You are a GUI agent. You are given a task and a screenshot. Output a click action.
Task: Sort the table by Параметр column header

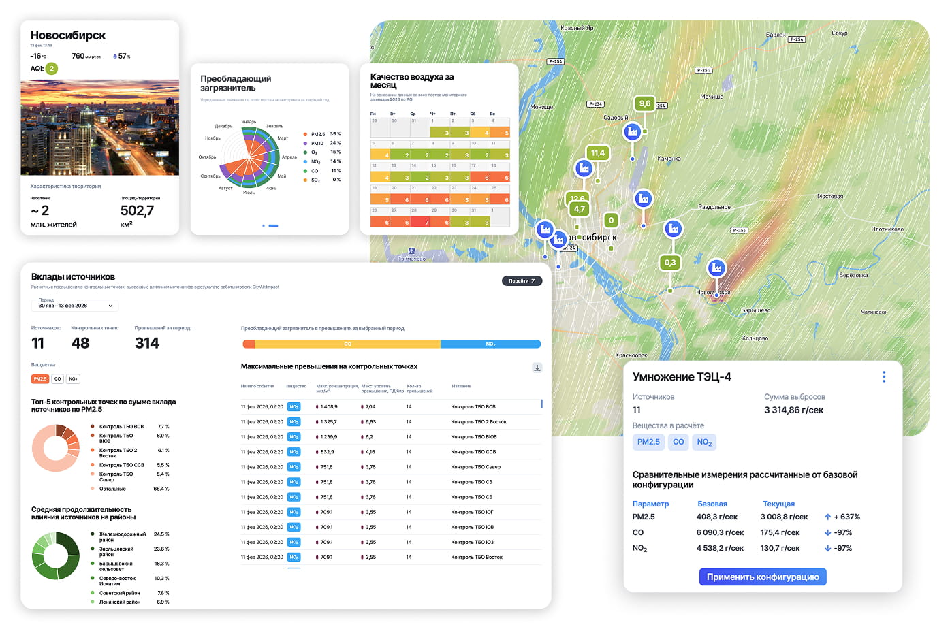(x=650, y=504)
